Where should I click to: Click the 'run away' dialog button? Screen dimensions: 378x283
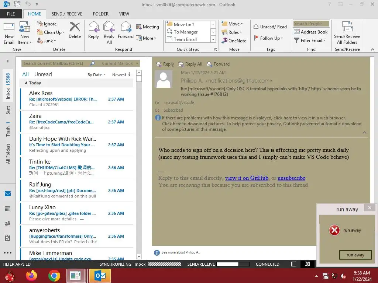coord(355,255)
